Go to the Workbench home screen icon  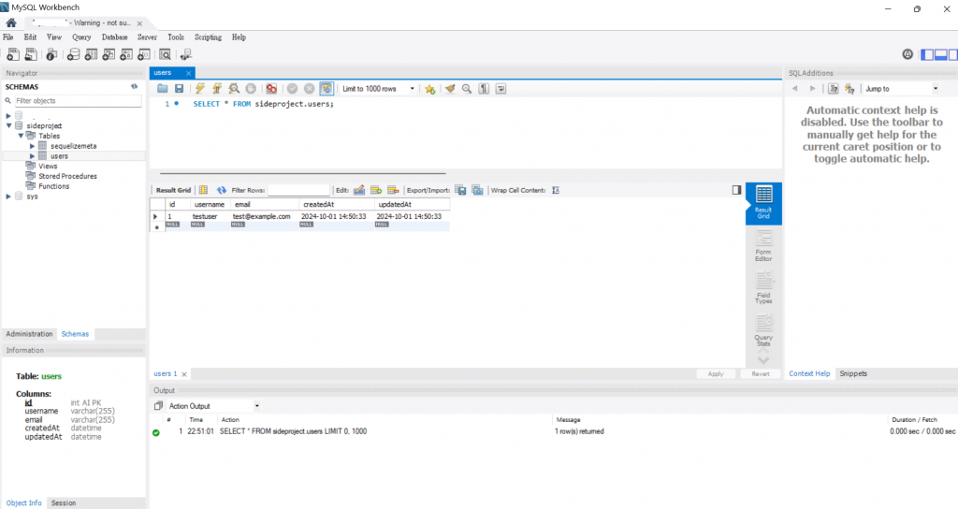11,22
